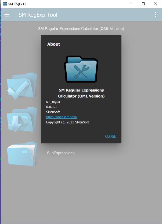Click the version number 0.0.1.1
The image size is (162, 224).
coord(51,107)
